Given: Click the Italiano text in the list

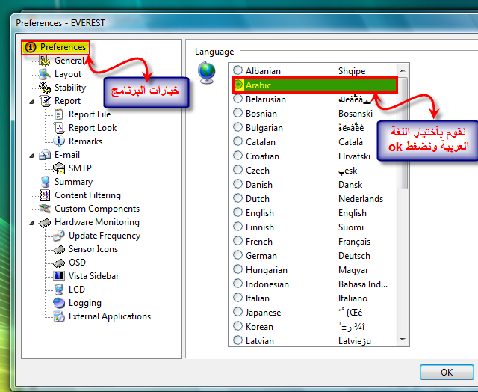Looking at the screenshot, I should [353, 298].
